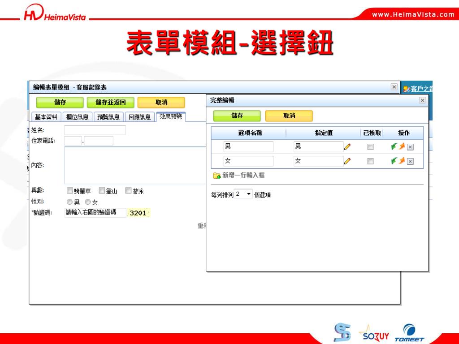Viewport: 459px width, 344px height.
Task: Click 選項名稱 field containing 男
Action: pos(248,146)
